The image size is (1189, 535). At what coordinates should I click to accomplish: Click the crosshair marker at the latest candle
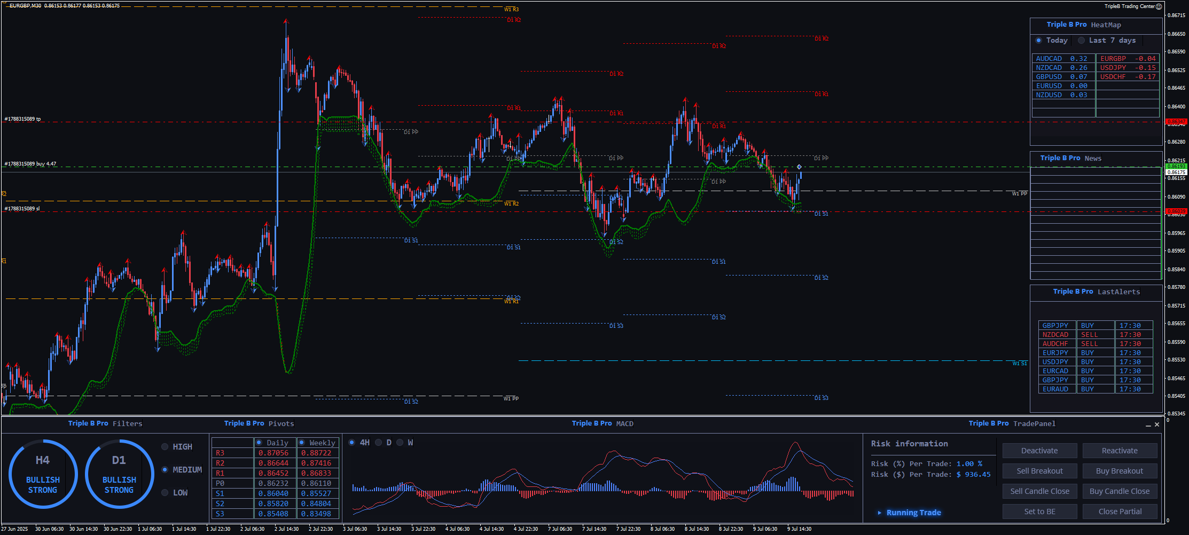coord(799,167)
